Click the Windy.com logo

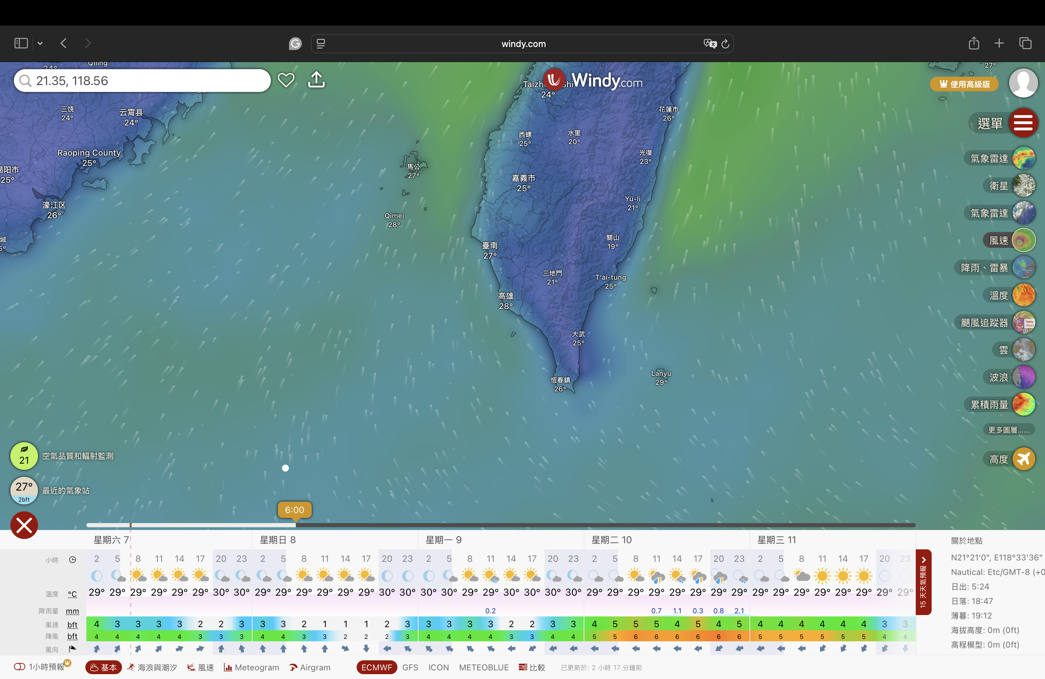pyautogui.click(x=593, y=80)
